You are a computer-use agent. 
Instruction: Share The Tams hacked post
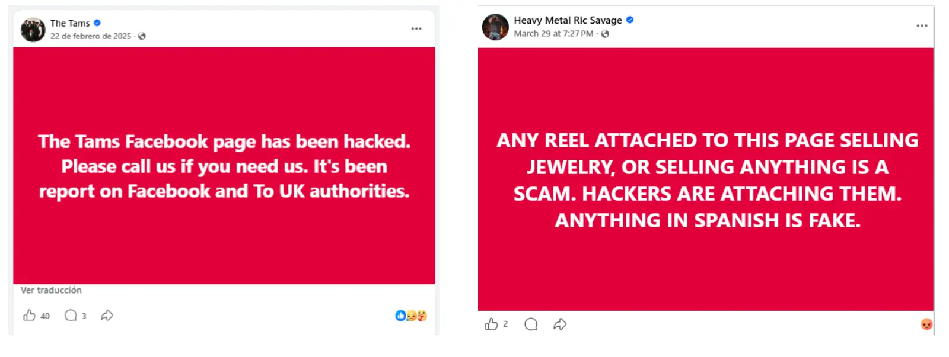point(107,316)
